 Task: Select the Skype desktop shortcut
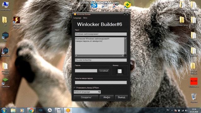coord(94,6)
